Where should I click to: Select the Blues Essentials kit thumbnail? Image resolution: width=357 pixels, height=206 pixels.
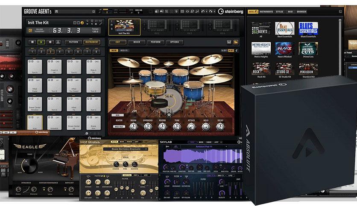(308, 29)
